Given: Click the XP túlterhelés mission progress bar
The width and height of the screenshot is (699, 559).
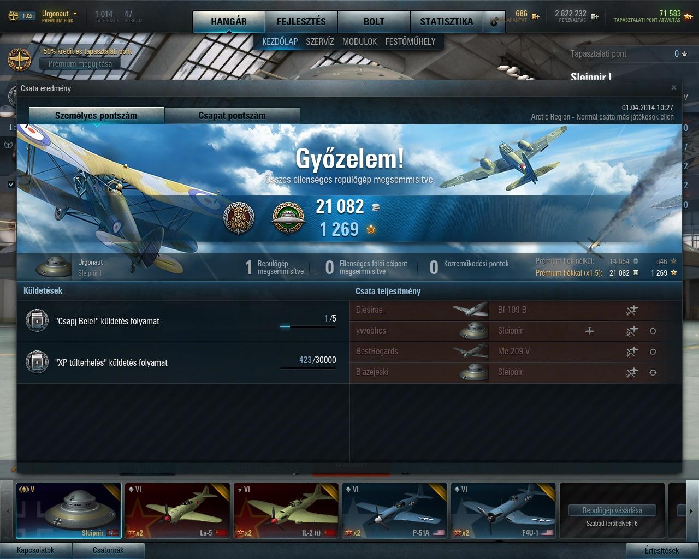Looking at the screenshot, I should click(307, 368).
